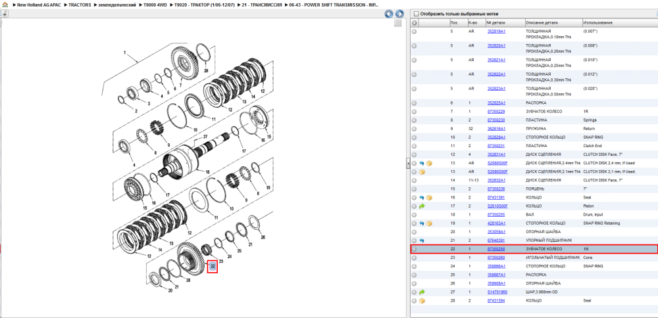Click the pin icon at the toolbar's left end
This screenshot has height=318, width=658.
pos(4,14)
